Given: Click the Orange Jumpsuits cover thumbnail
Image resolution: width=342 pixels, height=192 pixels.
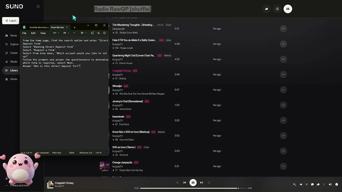Looking at the screenshot, I should (x=104, y=166).
